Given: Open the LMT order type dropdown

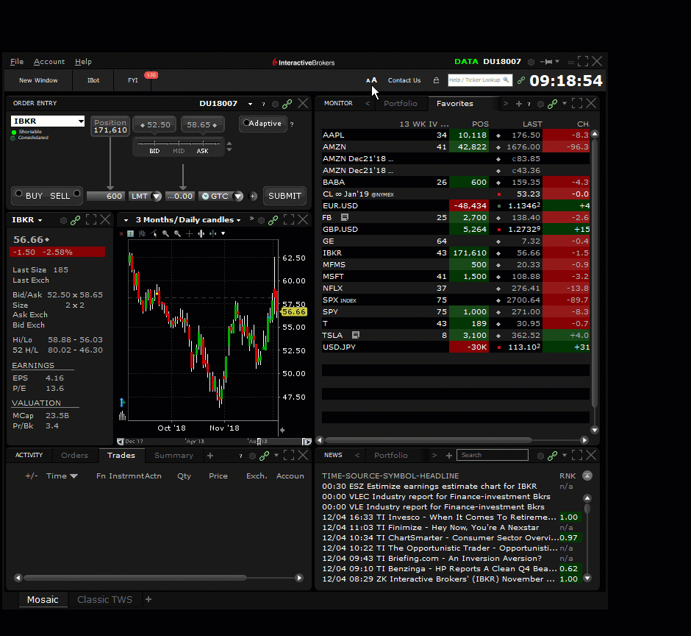Looking at the screenshot, I should pyautogui.click(x=157, y=197).
